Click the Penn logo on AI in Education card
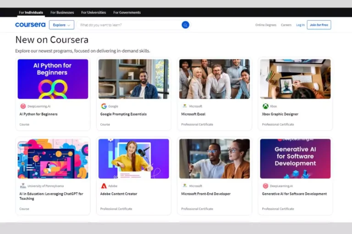This screenshot has width=352, height=234. (23, 186)
